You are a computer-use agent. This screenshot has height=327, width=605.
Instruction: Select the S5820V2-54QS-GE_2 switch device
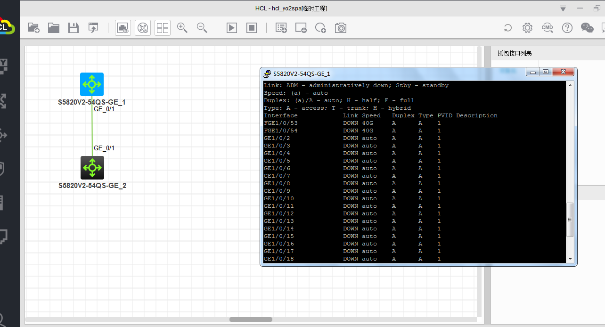(92, 168)
